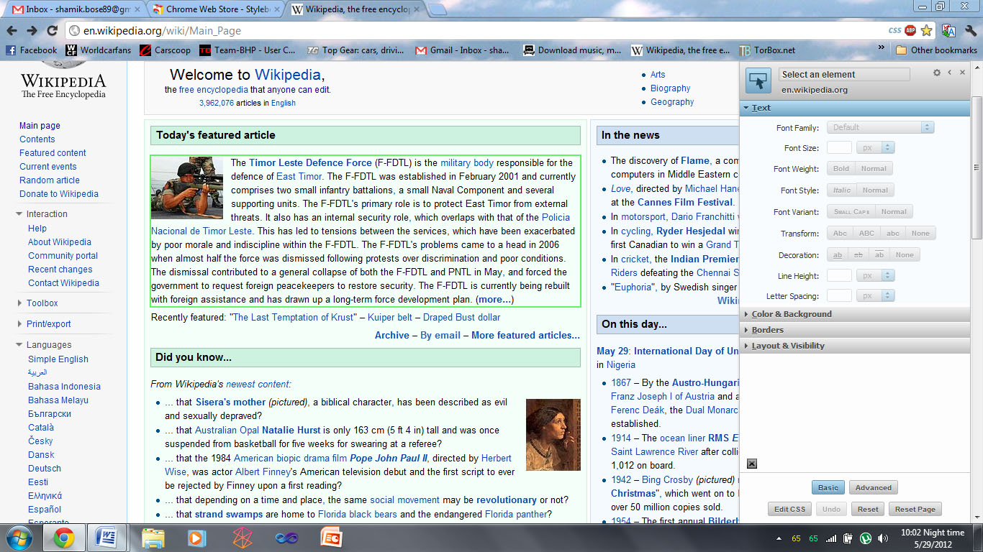Open Stylebot settings gear icon

(x=936, y=73)
